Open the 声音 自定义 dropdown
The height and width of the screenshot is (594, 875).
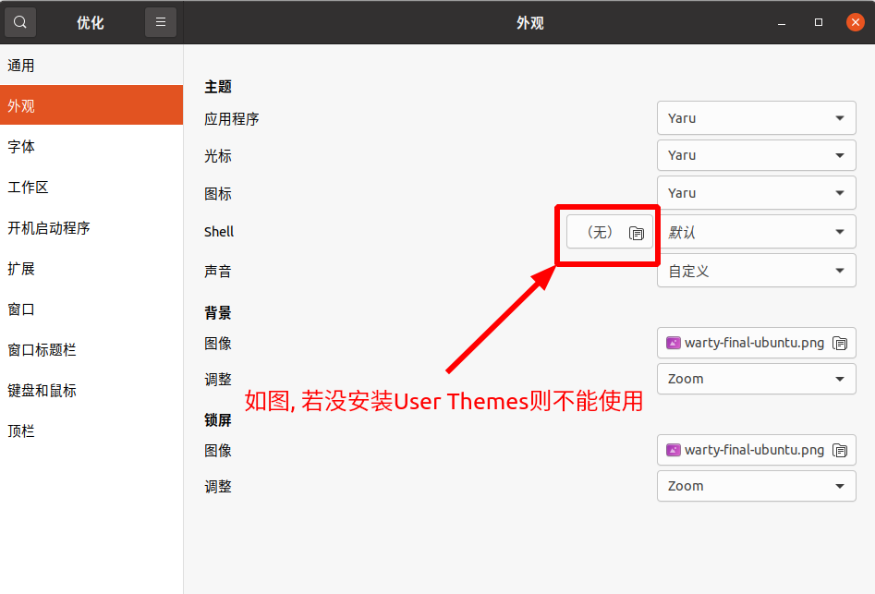pos(756,271)
